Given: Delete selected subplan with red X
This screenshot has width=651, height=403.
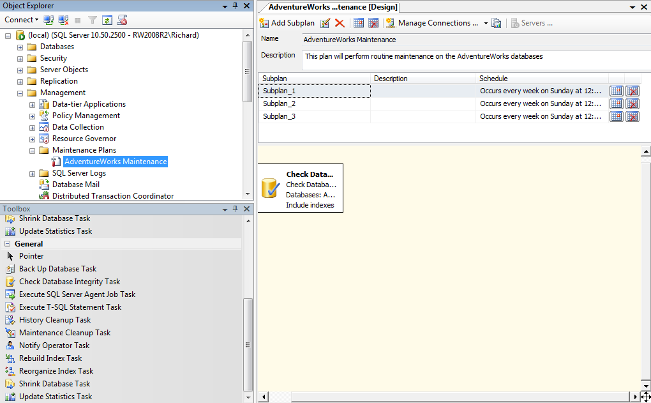Looking at the screenshot, I should [340, 23].
